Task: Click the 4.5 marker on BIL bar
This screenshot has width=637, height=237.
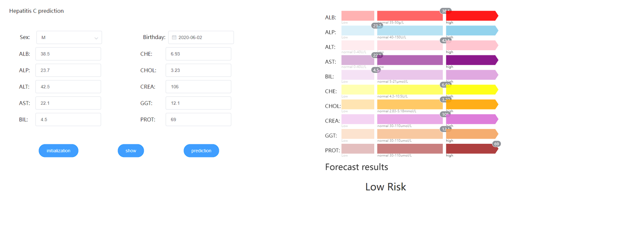Action: pyautogui.click(x=376, y=70)
